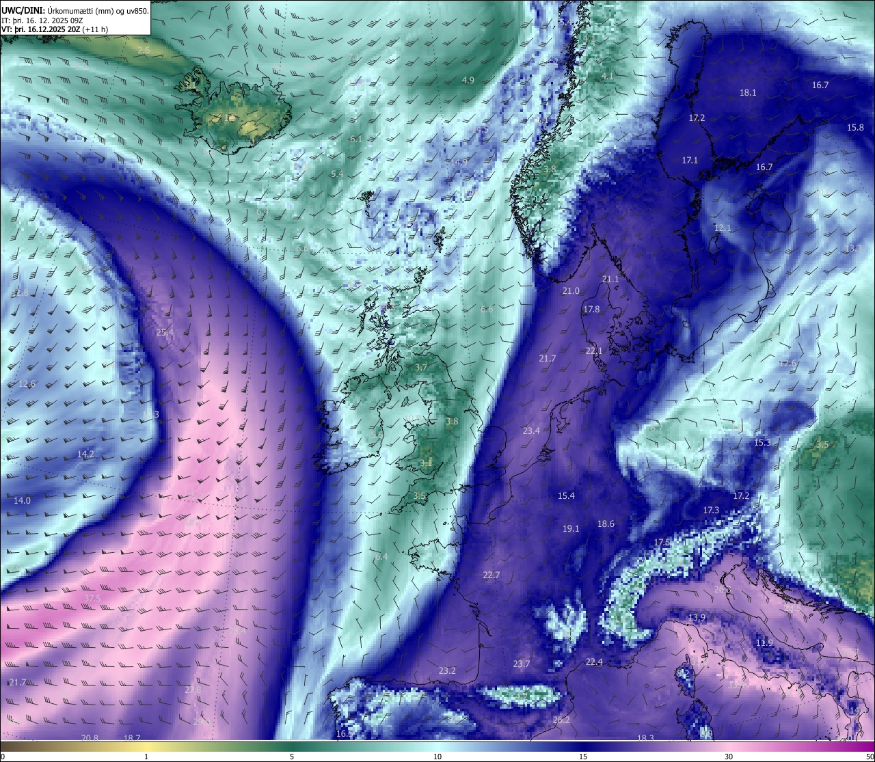Click the colour scale tick label '50'
Image resolution: width=875 pixels, height=762 pixels.
coord(870,757)
